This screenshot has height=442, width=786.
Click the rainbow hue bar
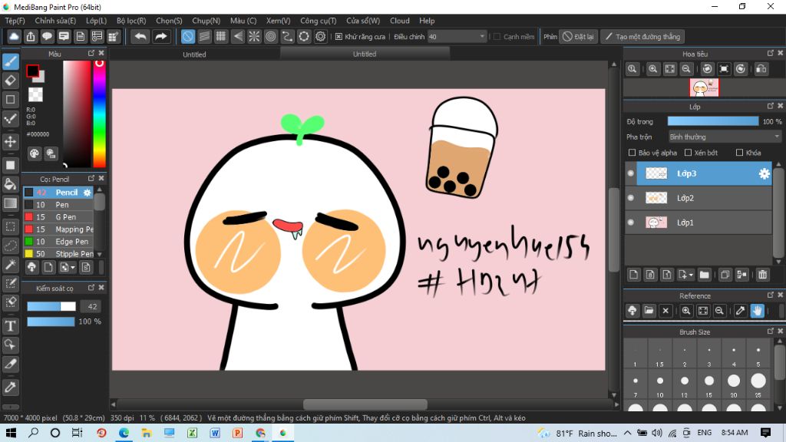pyautogui.click(x=100, y=114)
